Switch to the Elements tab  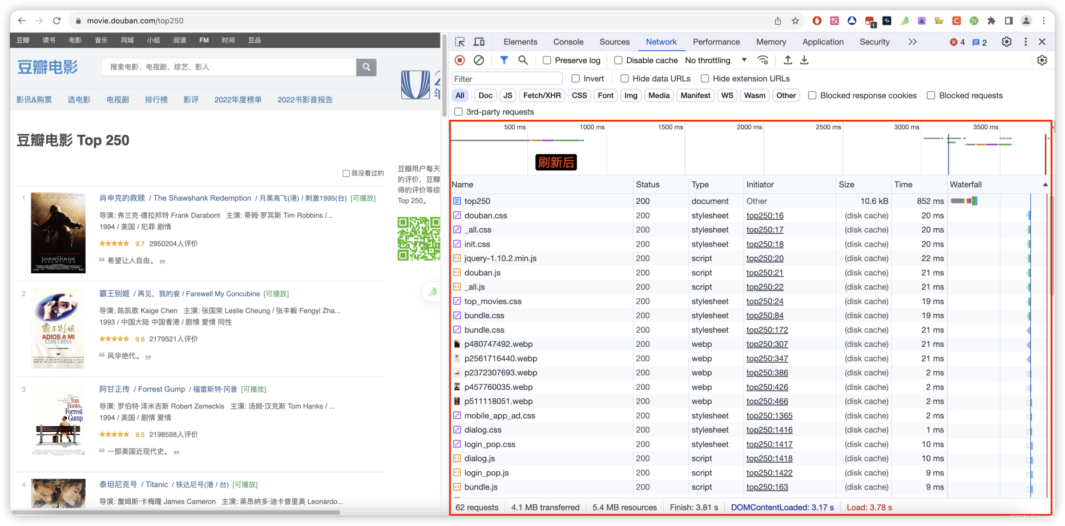click(521, 42)
